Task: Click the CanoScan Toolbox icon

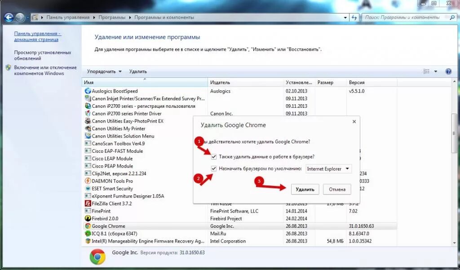Action: pyautogui.click(x=88, y=143)
